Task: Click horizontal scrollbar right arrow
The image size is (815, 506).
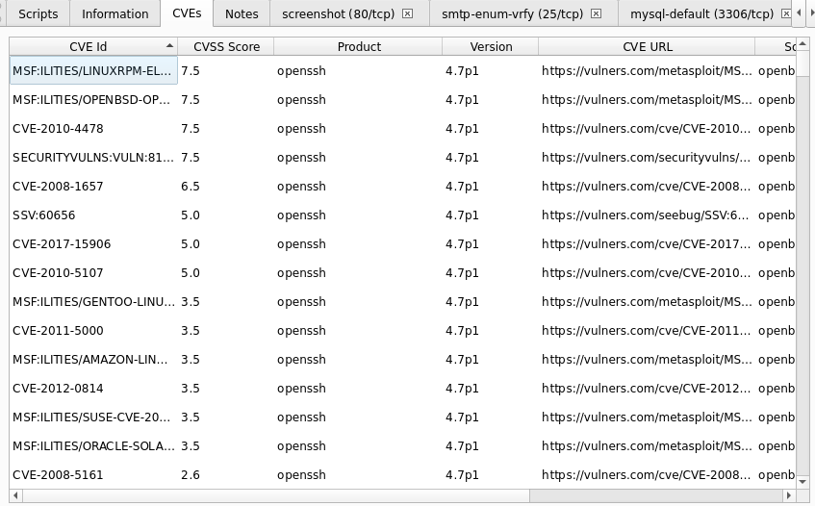Action: (x=789, y=495)
